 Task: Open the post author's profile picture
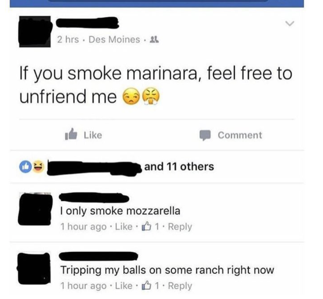[35, 31]
